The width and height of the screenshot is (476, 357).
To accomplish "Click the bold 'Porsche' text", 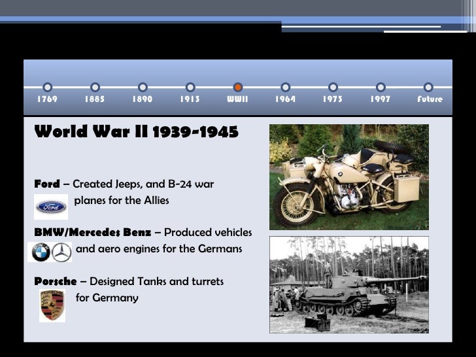I will pyautogui.click(x=55, y=281).
